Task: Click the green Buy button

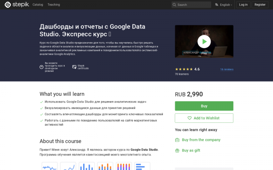Action: [204, 106]
